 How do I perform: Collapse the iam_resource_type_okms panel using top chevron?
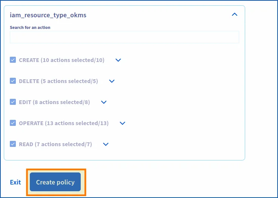pyautogui.click(x=234, y=15)
